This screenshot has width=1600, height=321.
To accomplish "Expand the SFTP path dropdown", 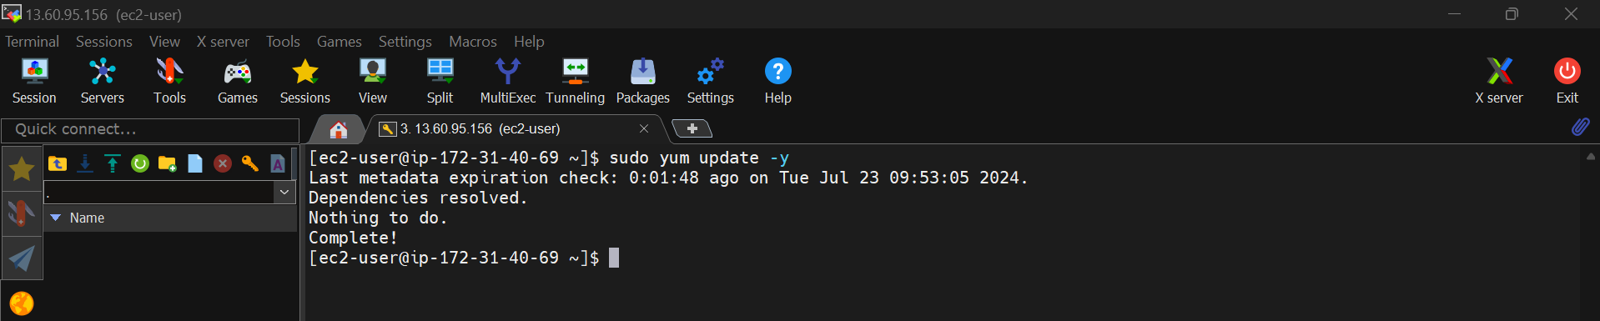I will 284,193.
